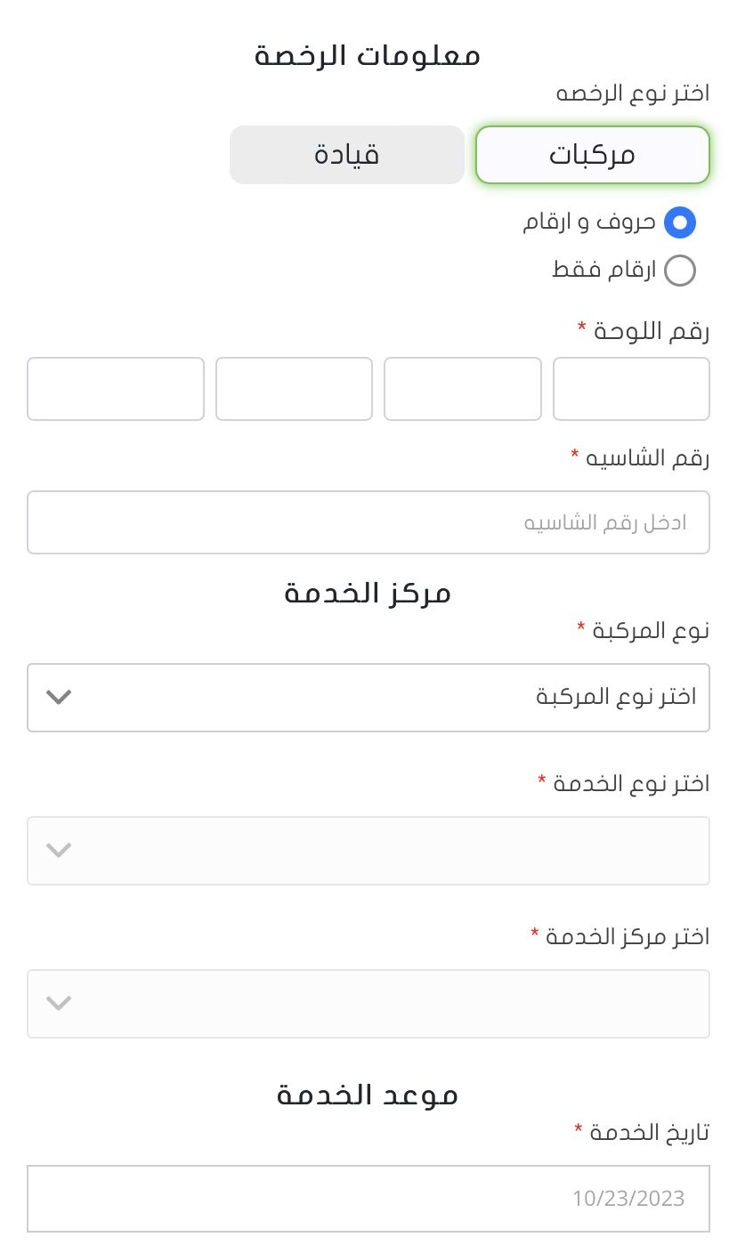Open the نوع المركبة vehicle type dropdown

coord(368,698)
